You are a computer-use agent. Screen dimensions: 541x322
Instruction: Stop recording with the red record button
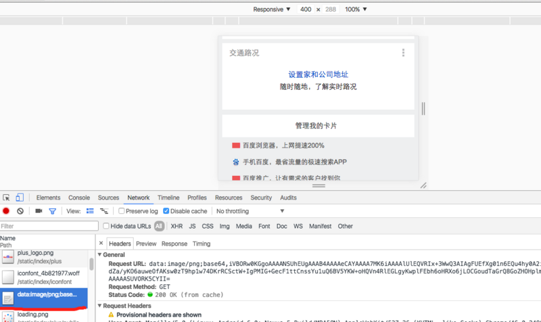coord(6,211)
